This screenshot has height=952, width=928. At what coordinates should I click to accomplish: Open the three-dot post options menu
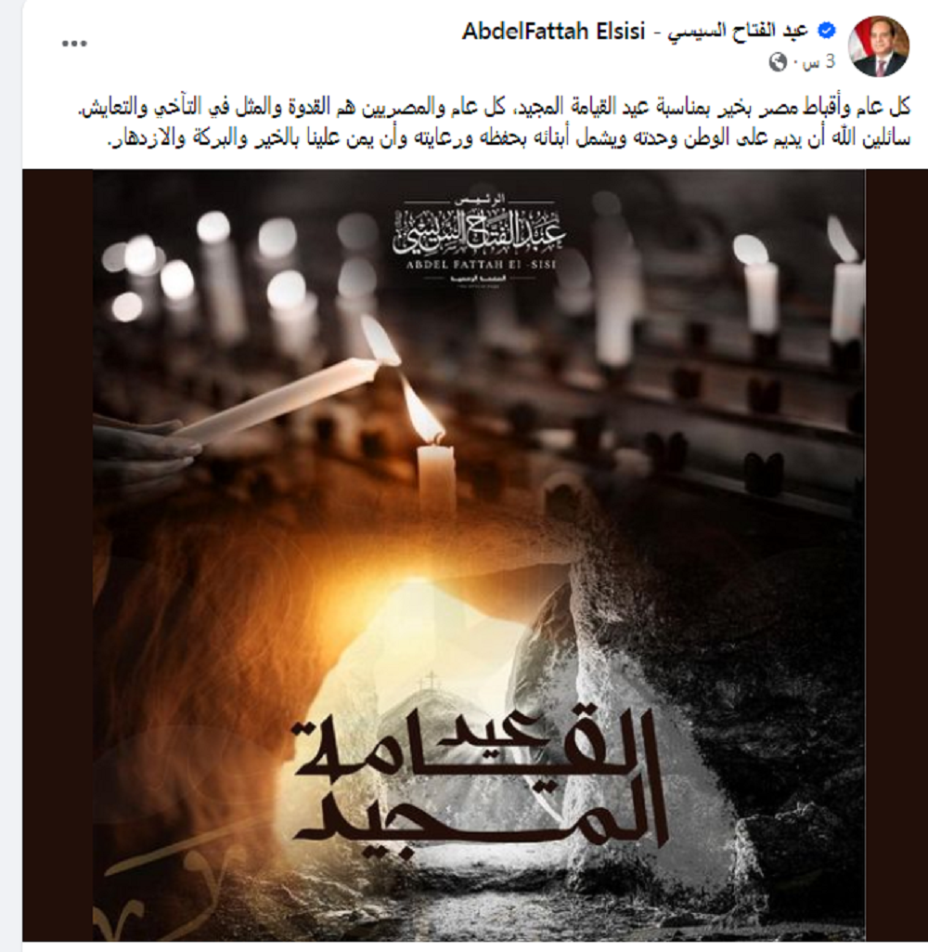[x=74, y=44]
